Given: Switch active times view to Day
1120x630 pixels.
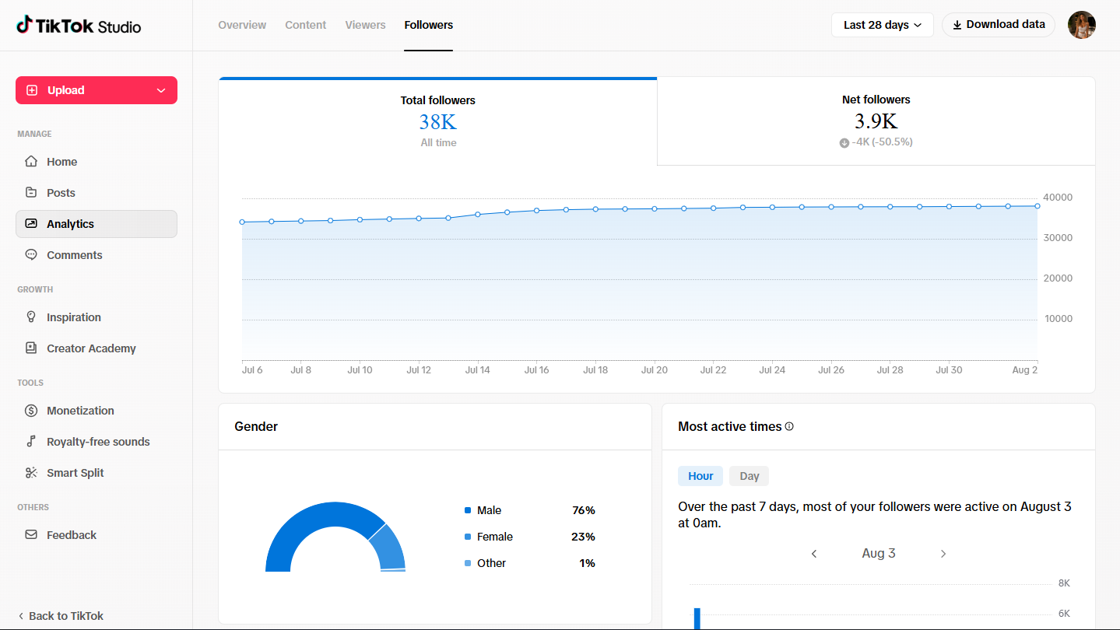Looking at the screenshot, I should [x=749, y=476].
